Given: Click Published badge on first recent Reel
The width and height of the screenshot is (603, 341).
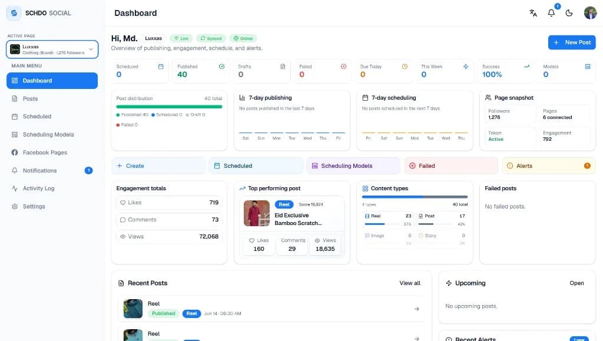Looking at the screenshot, I should (164, 313).
